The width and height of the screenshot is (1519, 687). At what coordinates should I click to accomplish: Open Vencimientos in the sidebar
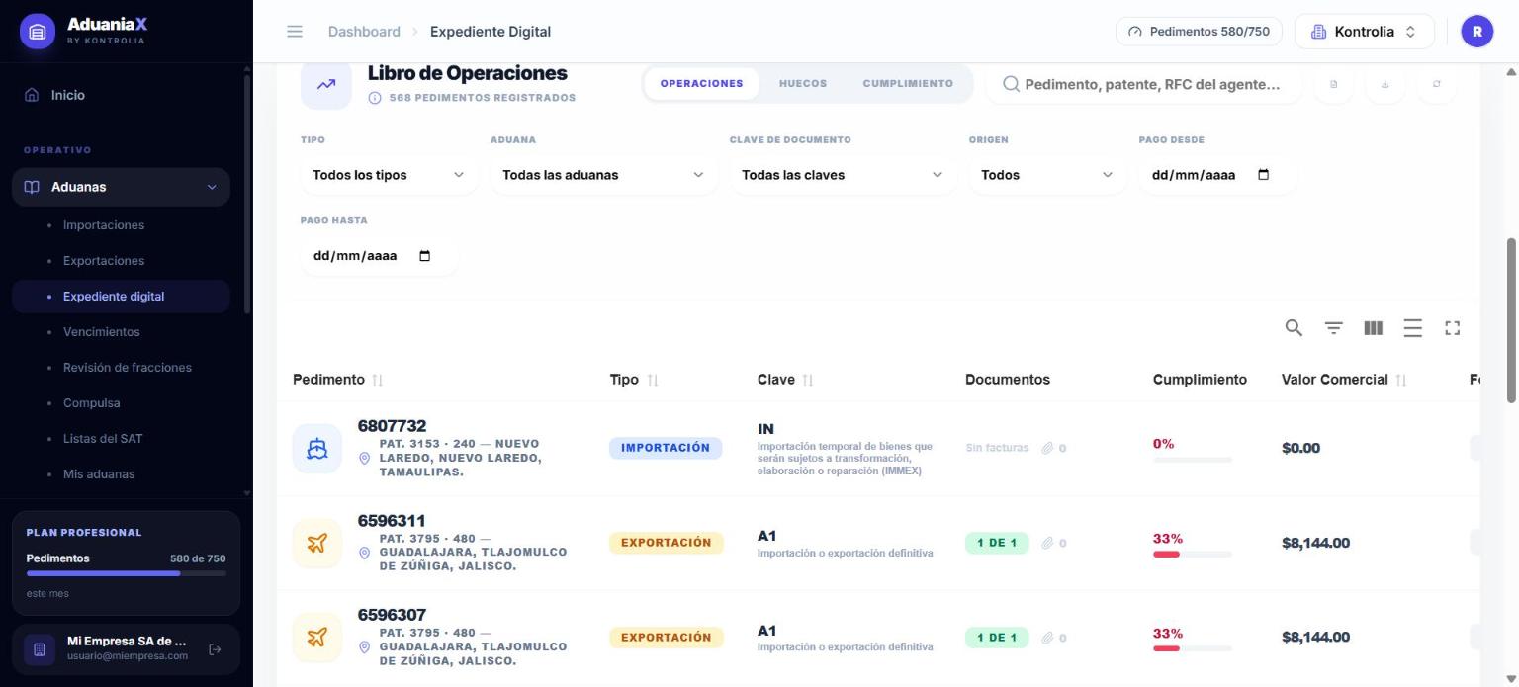point(102,332)
